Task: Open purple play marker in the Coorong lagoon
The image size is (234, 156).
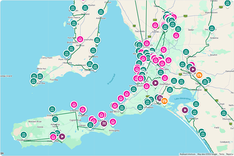Action: tap(185, 110)
